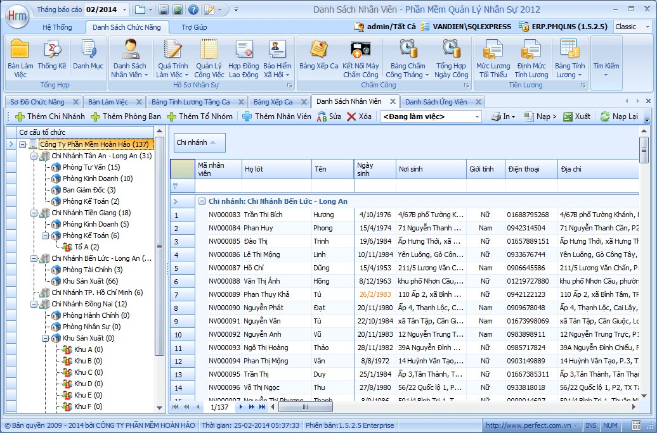
Task: Collapse the Chi Nhánh Bến Lức group row
Action: click(x=202, y=201)
